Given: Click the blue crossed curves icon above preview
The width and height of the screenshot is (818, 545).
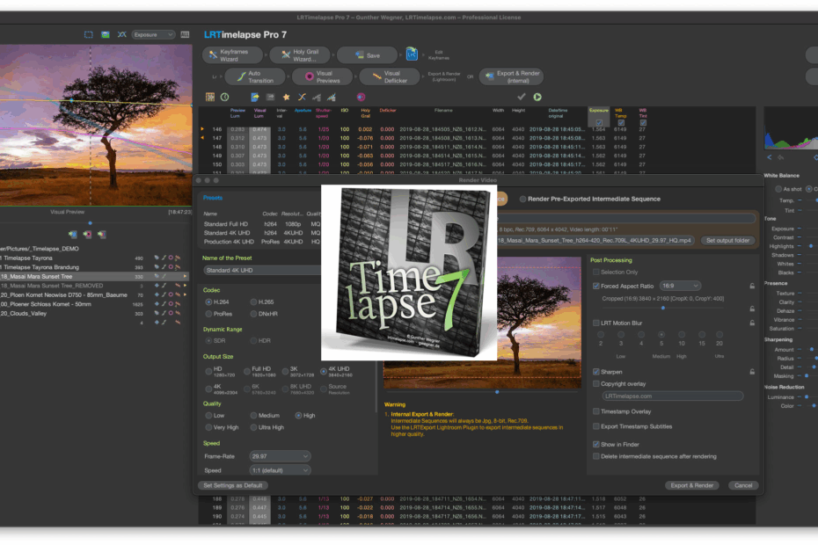Looking at the screenshot, I should [121, 34].
